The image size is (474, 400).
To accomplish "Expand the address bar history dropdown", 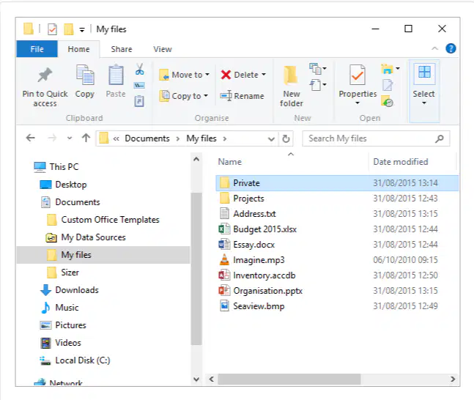I will click(x=271, y=138).
